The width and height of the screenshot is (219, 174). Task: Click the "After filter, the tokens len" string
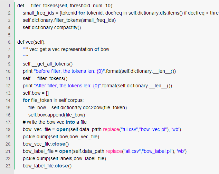[68, 86]
